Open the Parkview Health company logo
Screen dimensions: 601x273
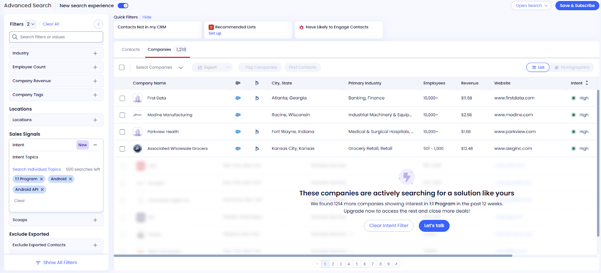[137, 132]
